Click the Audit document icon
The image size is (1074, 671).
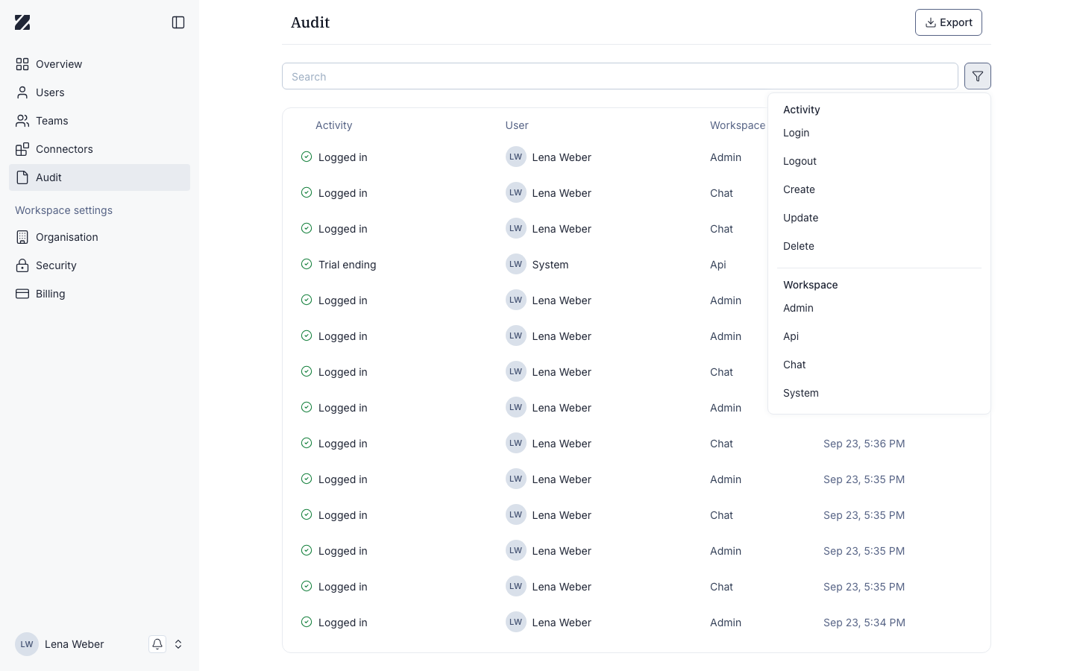pos(22,177)
